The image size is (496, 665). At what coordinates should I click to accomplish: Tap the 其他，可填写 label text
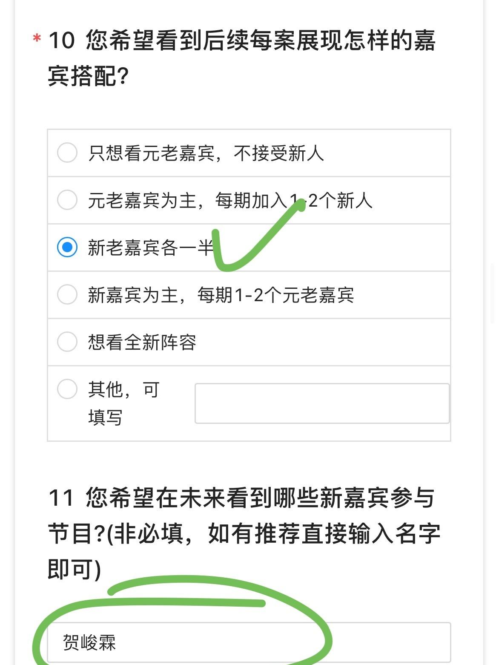[123, 403]
